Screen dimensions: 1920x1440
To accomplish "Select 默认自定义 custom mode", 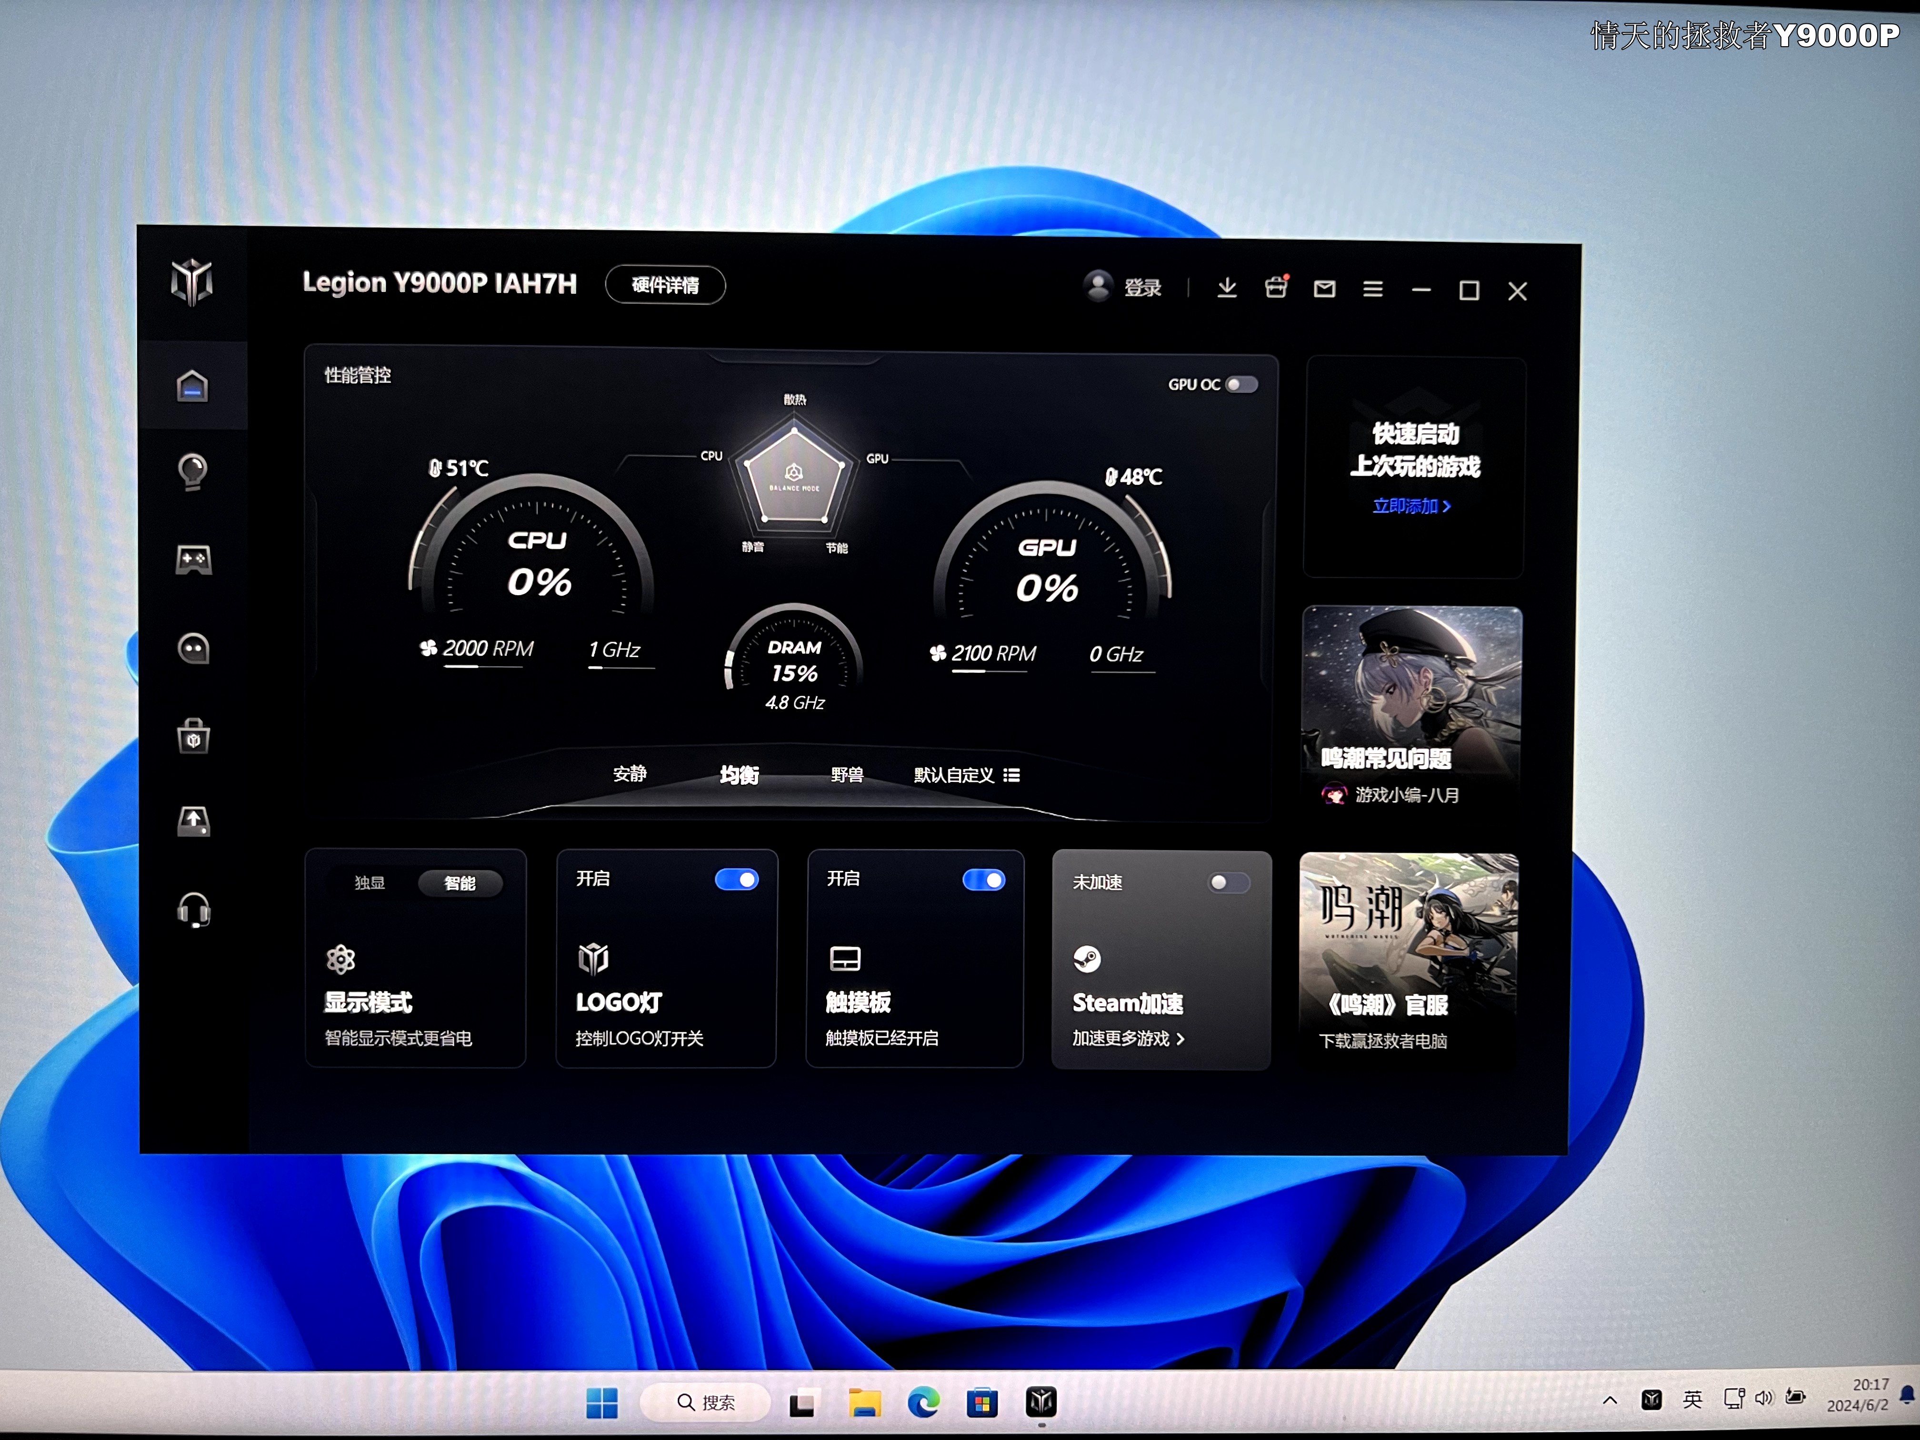I will pyautogui.click(x=953, y=775).
